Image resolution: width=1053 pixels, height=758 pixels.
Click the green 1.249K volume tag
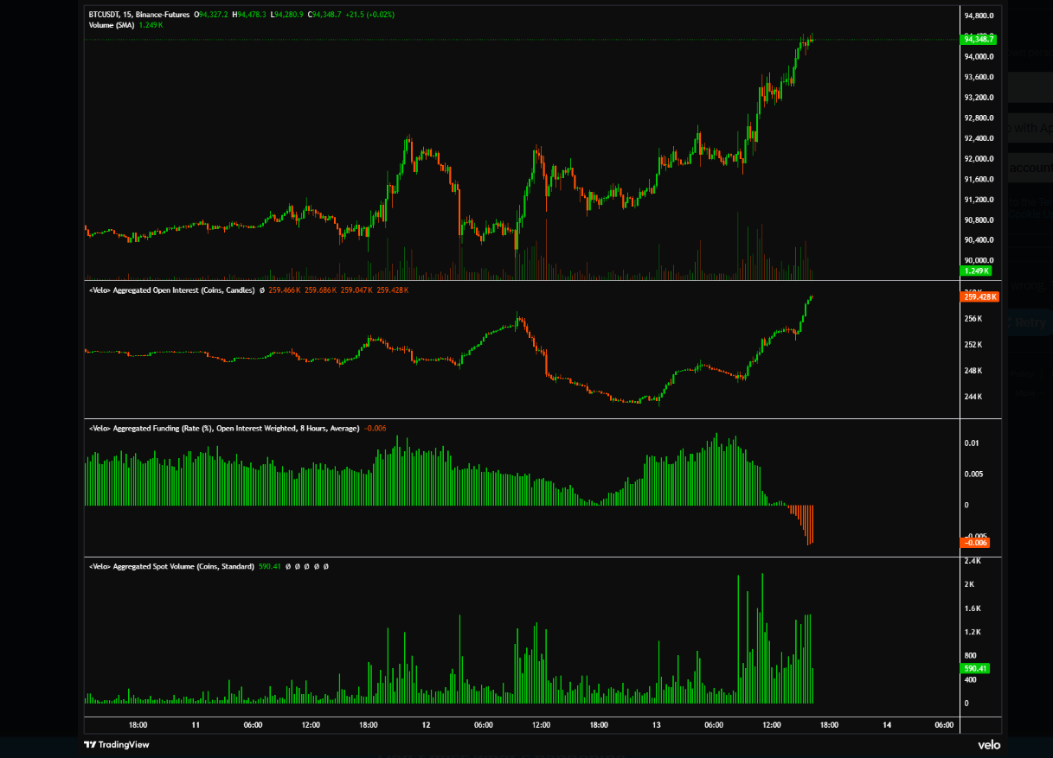coord(975,271)
